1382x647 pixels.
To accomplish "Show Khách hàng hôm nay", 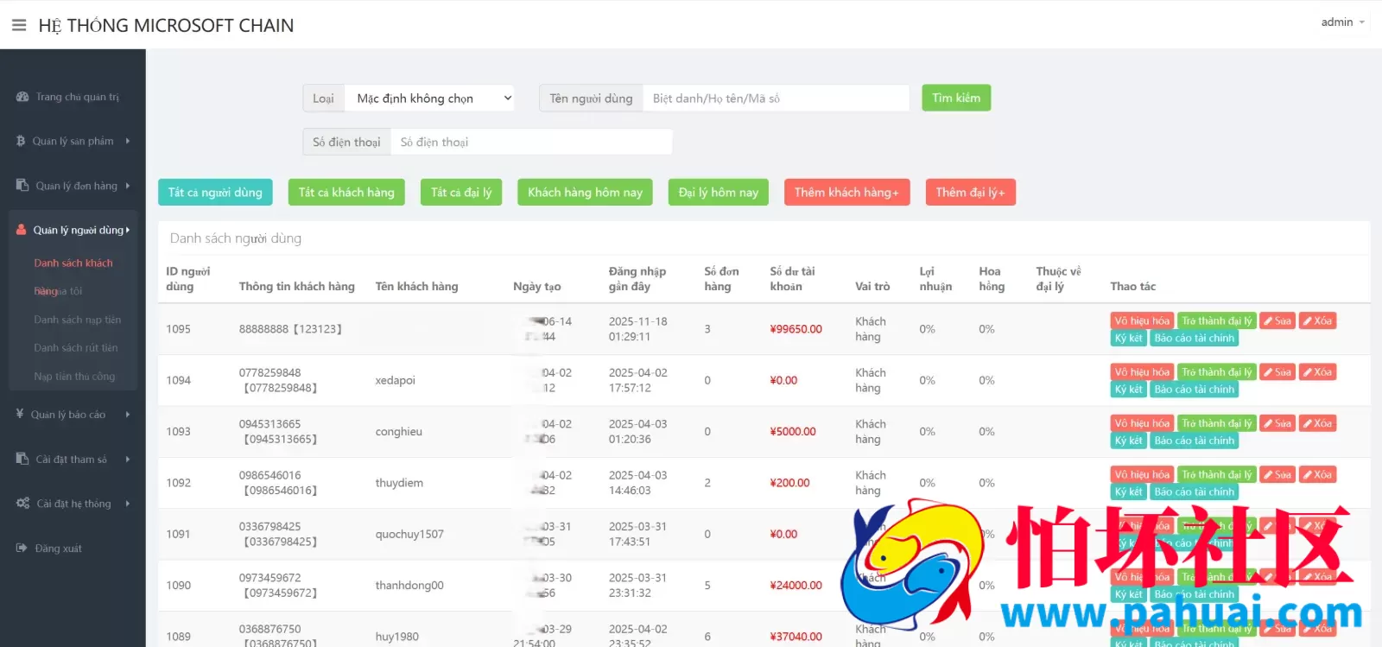I will pyautogui.click(x=585, y=192).
